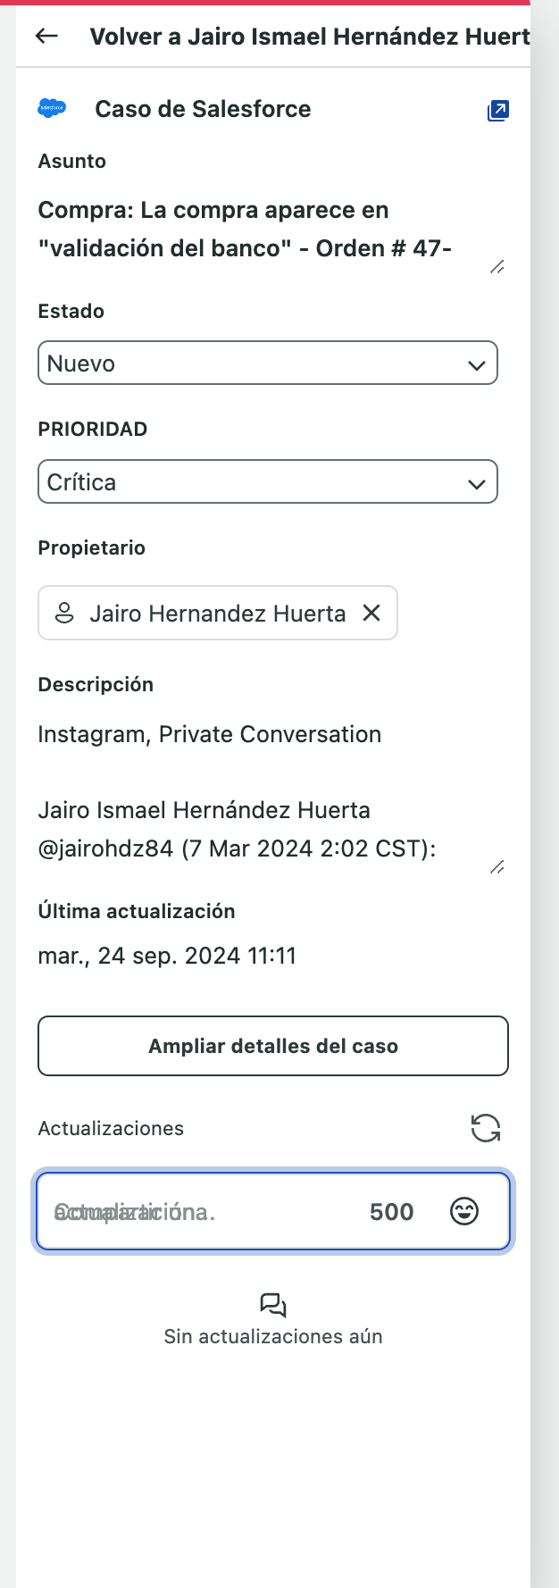Refresh updates with the circular arrows icon
This screenshot has height=1588, width=559.
[486, 1128]
